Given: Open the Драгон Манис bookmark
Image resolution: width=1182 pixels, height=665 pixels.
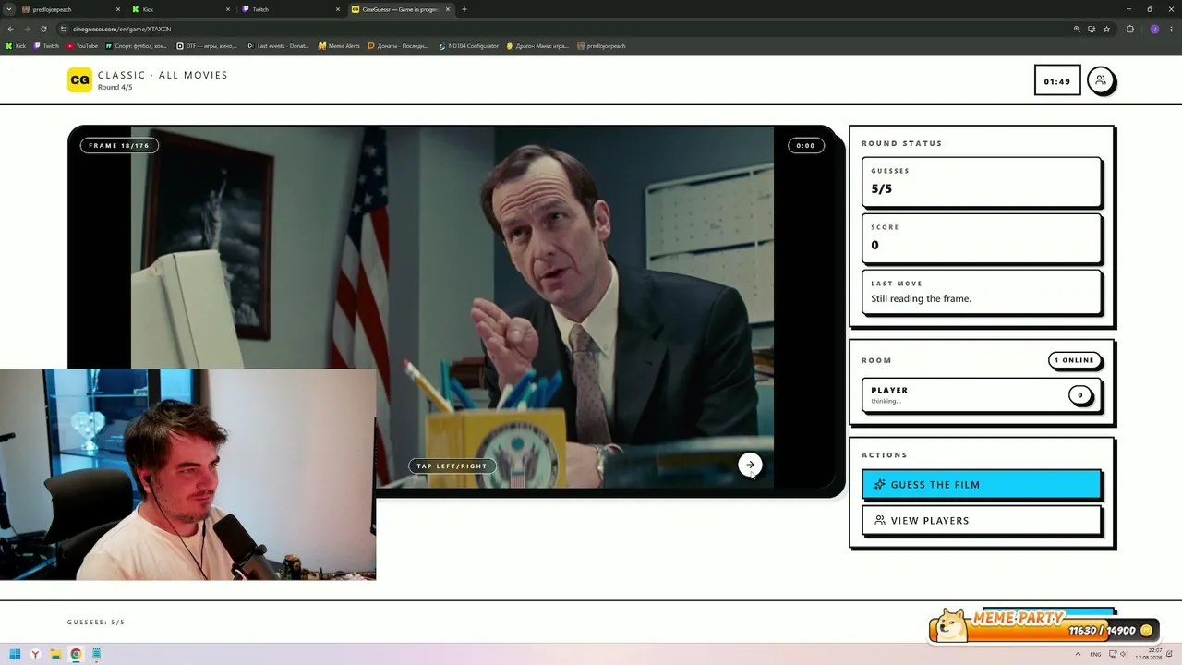Looking at the screenshot, I should point(537,46).
